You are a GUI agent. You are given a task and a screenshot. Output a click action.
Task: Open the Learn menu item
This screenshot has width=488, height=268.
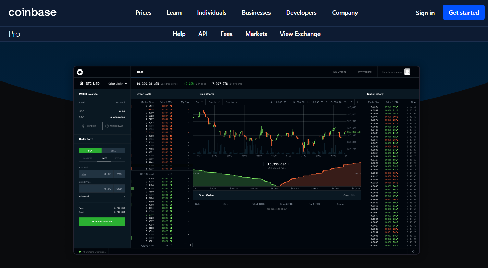point(174,13)
